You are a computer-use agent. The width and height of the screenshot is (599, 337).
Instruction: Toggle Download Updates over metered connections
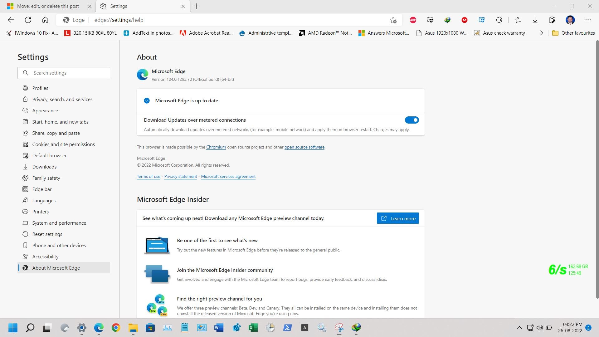tap(412, 120)
